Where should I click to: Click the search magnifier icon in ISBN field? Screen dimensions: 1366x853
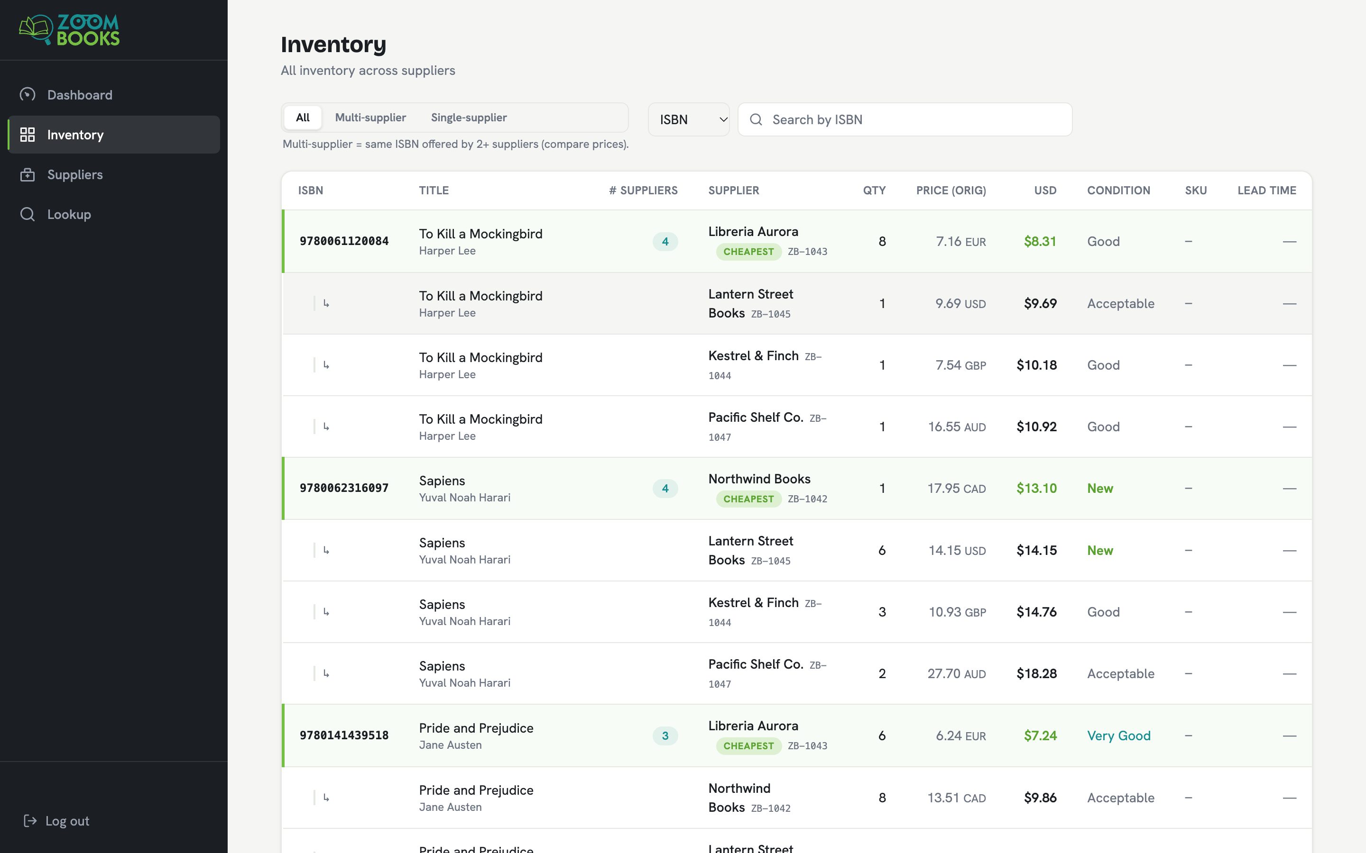click(x=756, y=119)
